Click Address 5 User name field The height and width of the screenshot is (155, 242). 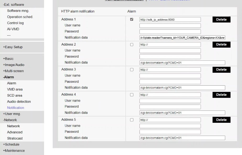point(170,126)
